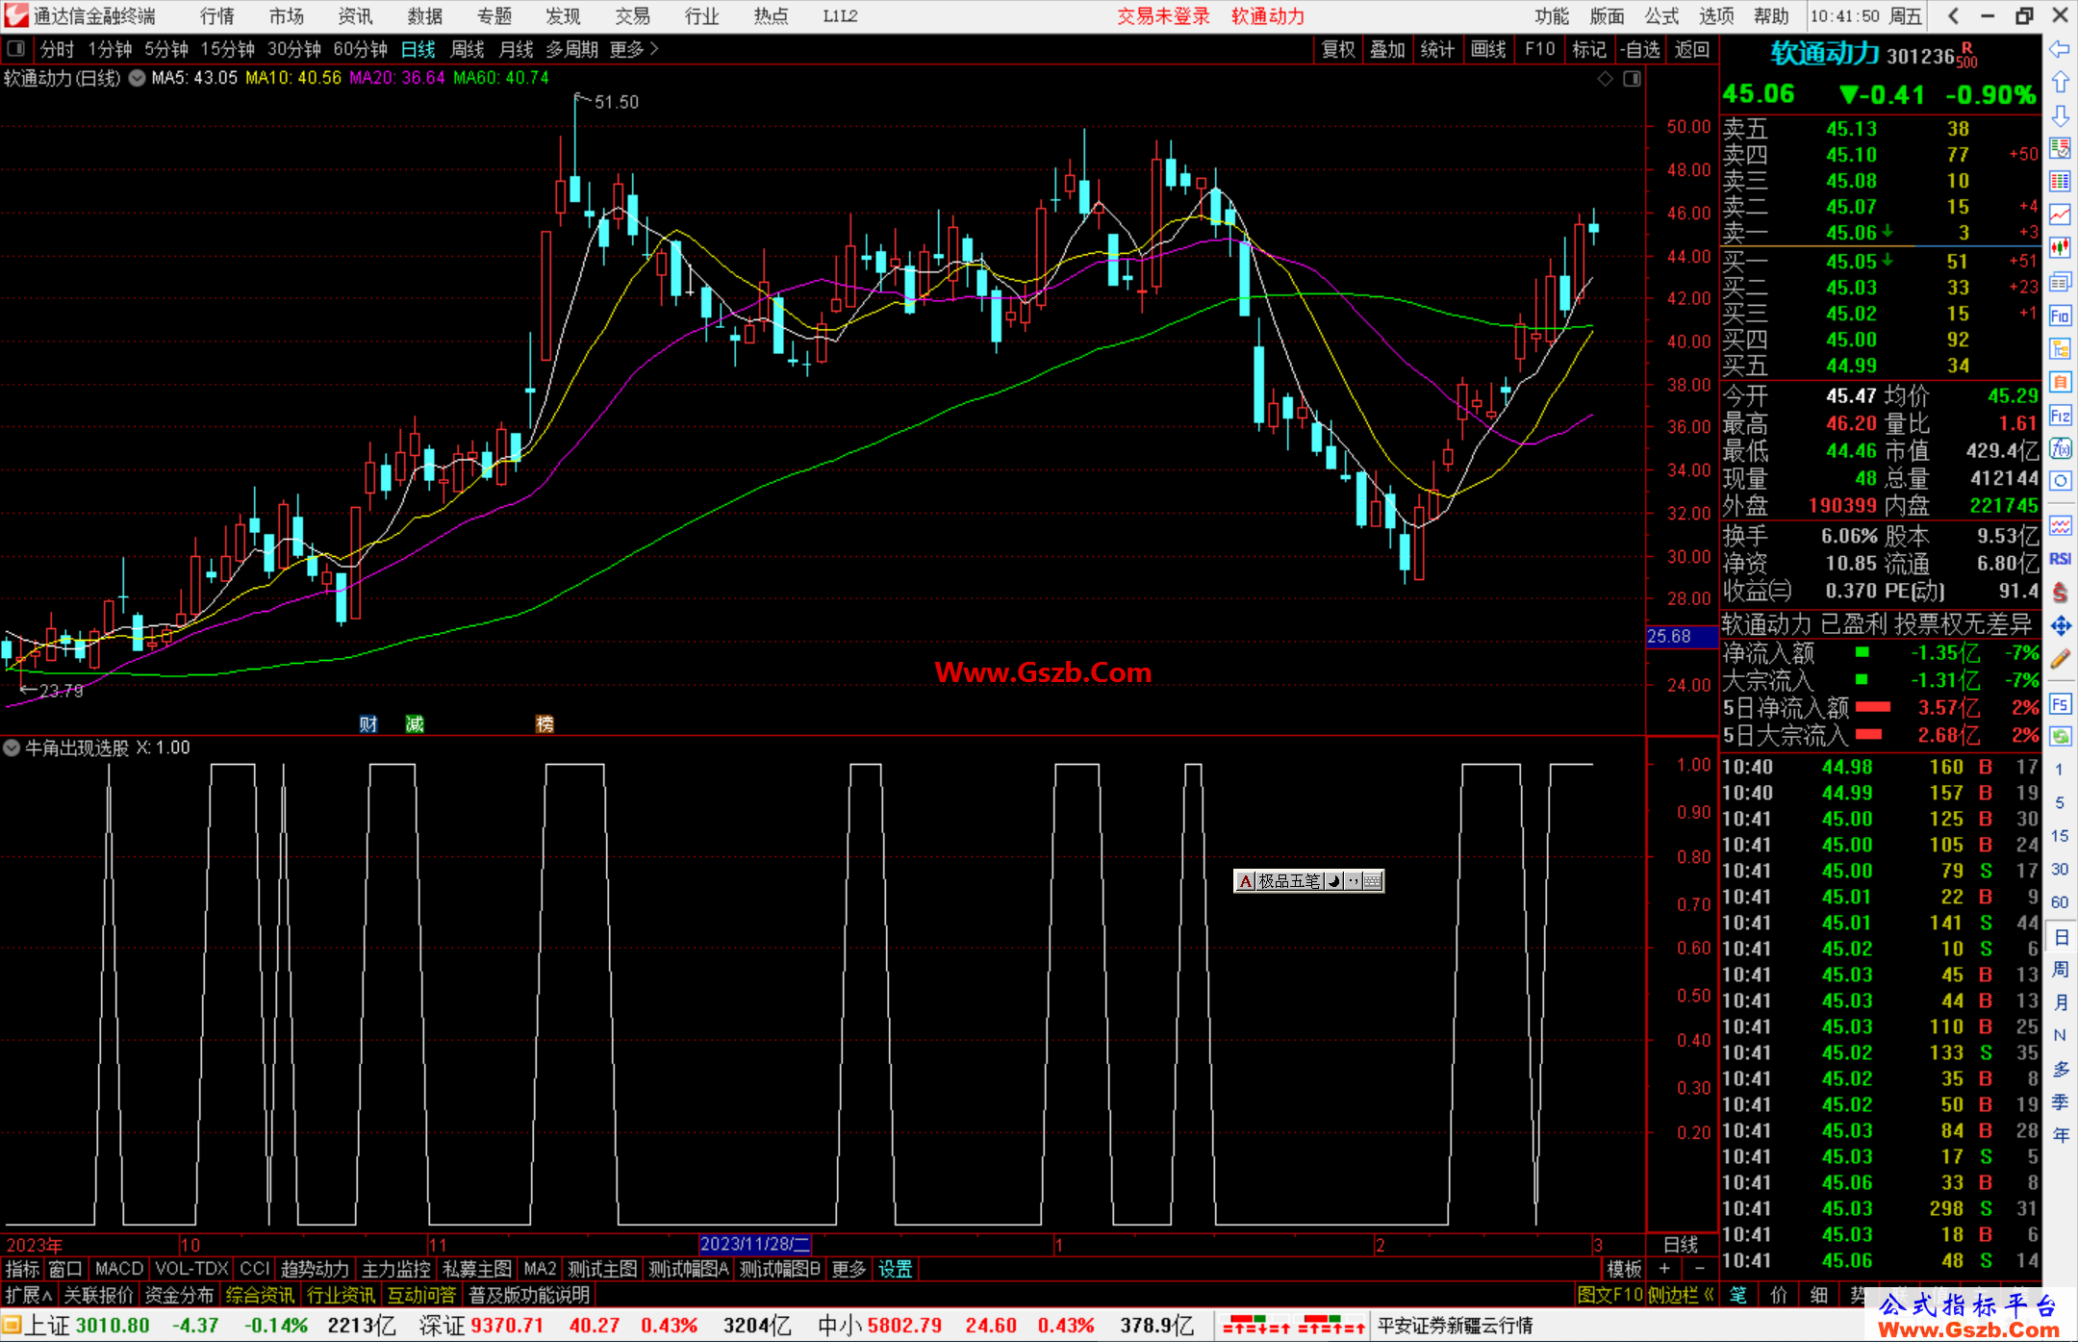Click the 交易未登录 link
This screenshot has height=1342, width=2078.
tap(1163, 16)
